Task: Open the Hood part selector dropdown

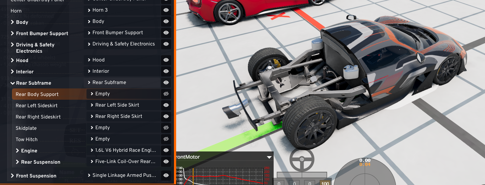Action: pos(122,60)
